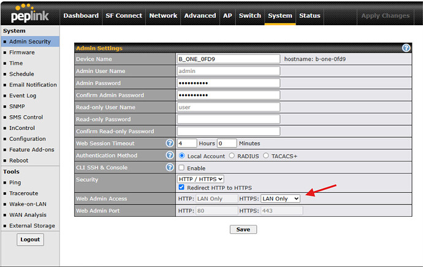Click the Read-only Password field
This screenshot has width=423, height=267.
coord(229,119)
